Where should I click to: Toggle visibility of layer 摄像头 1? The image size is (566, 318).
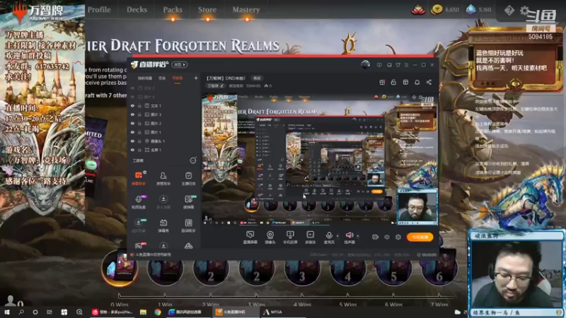pyautogui.click(x=132, y=141)
